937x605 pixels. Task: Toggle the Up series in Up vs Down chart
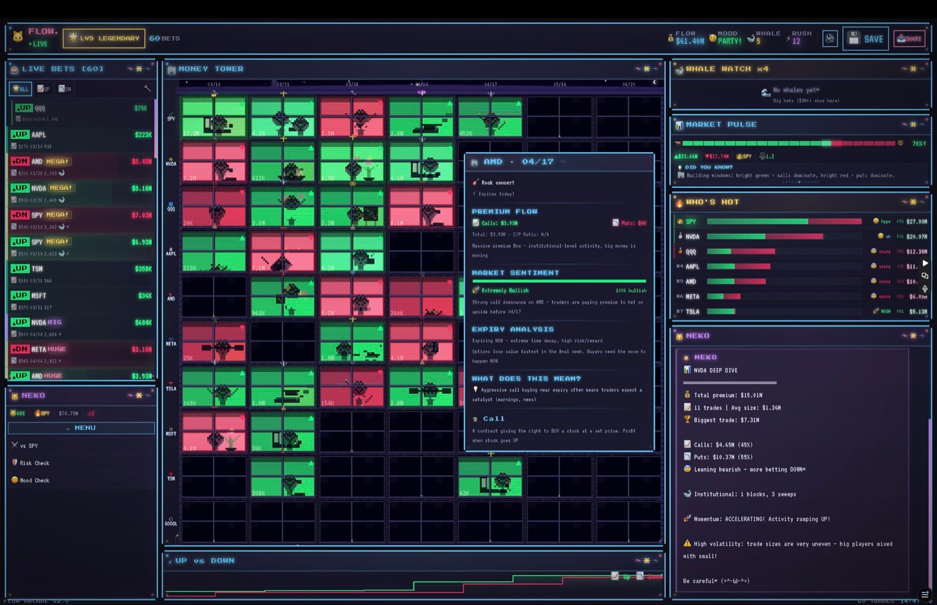click(x=621, y=576)
